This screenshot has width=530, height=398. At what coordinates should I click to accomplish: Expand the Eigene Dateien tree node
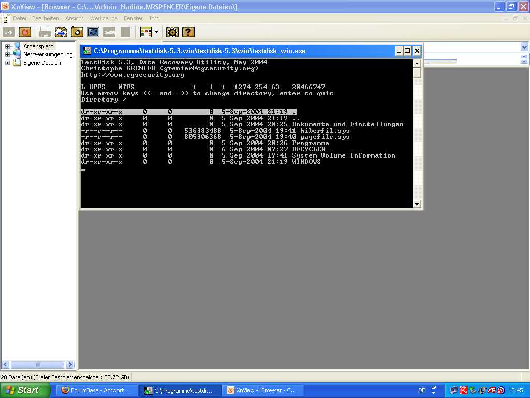[7, 63]
